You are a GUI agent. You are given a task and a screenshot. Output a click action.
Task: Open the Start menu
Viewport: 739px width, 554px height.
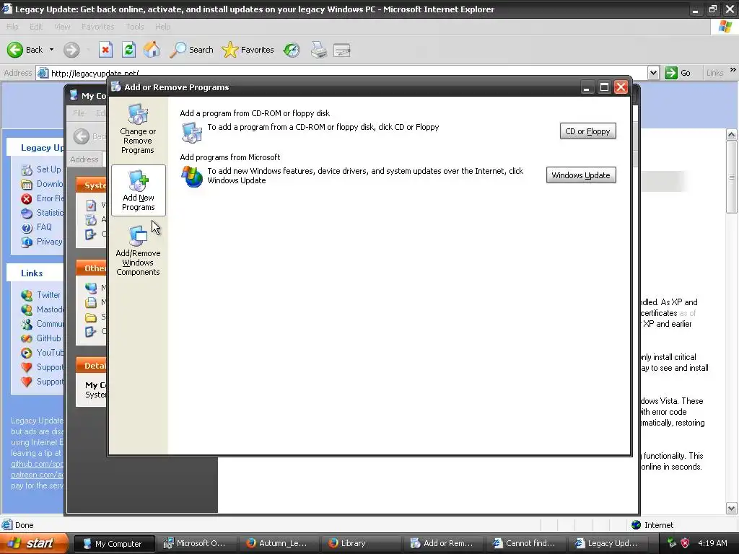click(x=35, y=543)
